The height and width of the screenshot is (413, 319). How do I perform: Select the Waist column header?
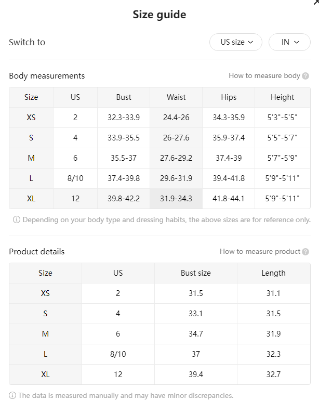pos(176,97)
